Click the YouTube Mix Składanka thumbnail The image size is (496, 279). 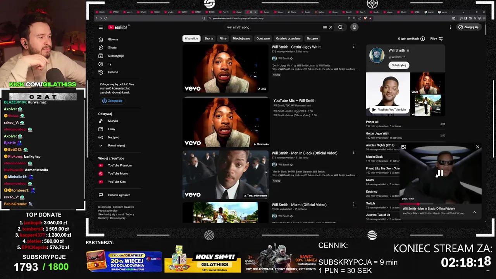click(226, 122)
